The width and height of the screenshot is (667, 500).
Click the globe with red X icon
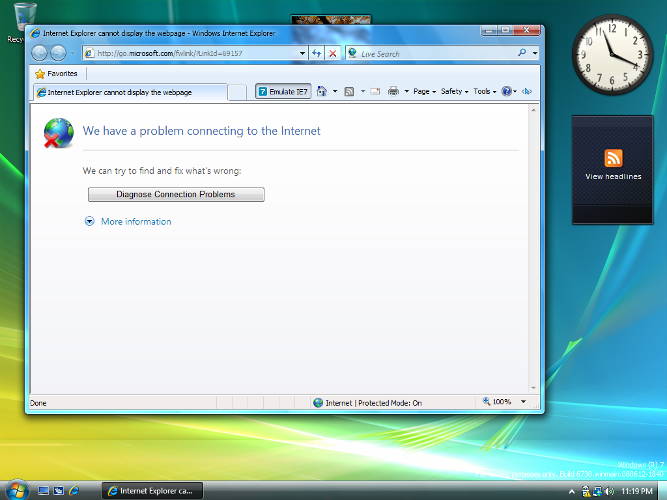(x=58, y=133)
